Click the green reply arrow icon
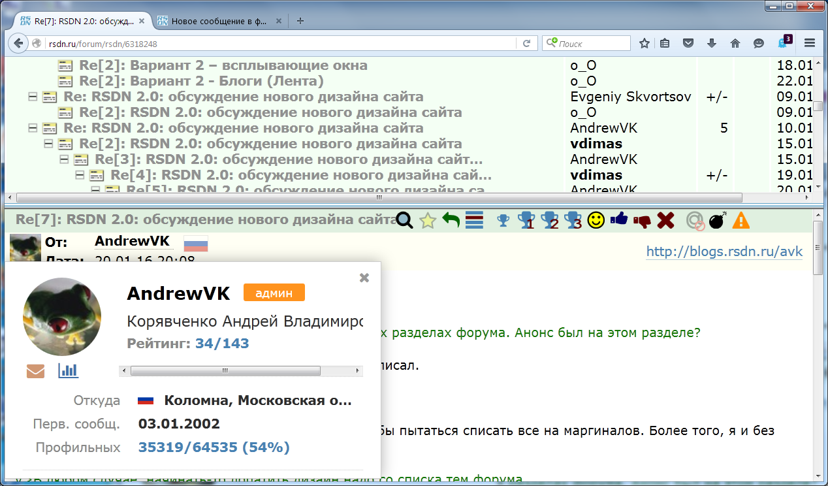This screenshot has height=486, width=828. pos(451,221)
